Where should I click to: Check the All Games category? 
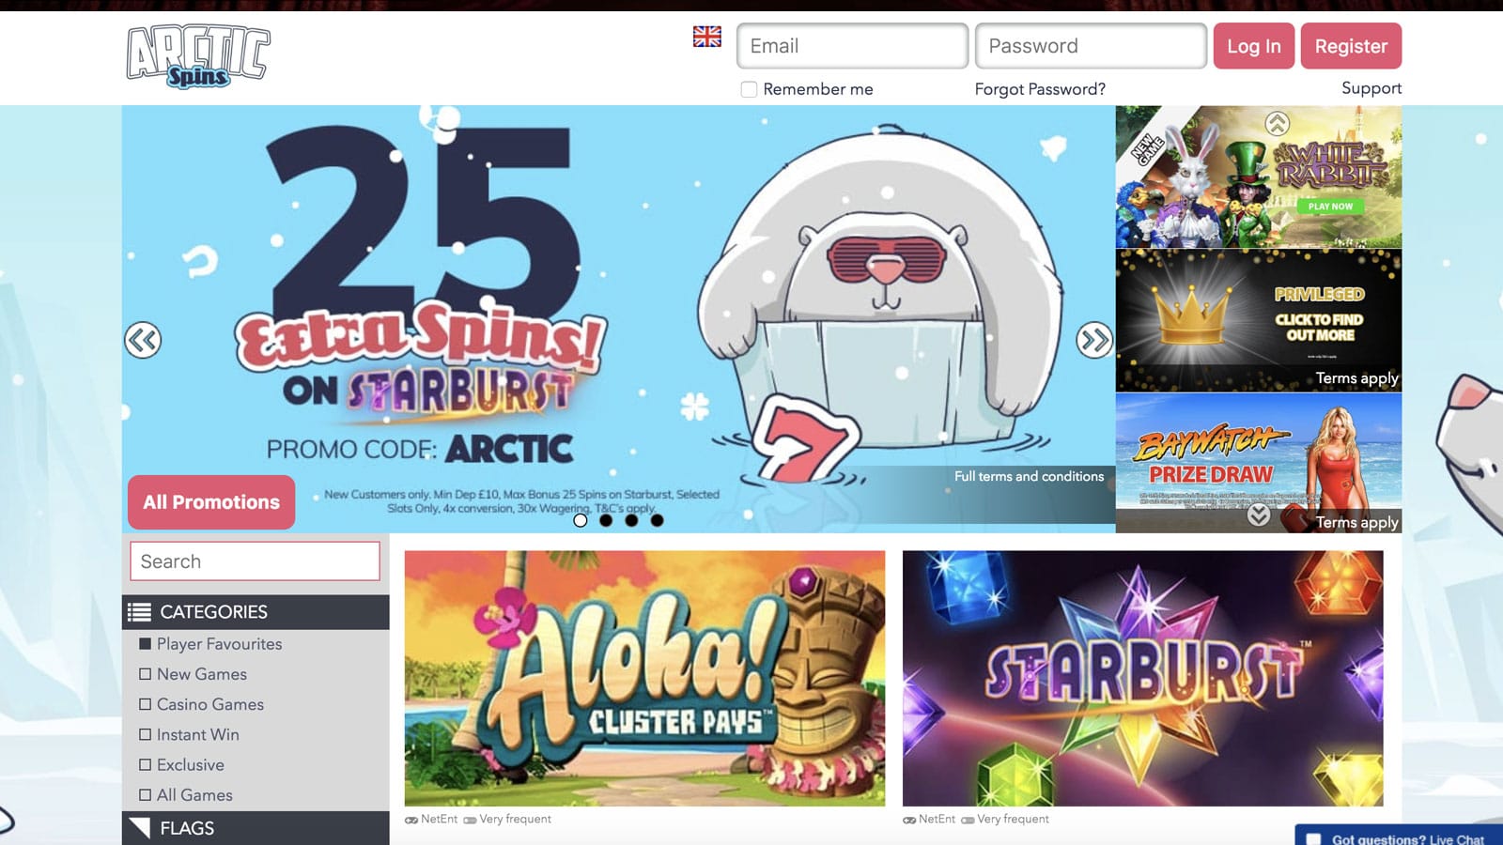click(145, 795)
